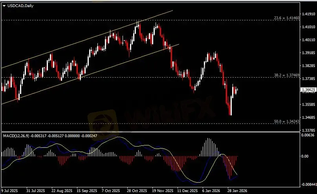This screenshot has height=194, width=317.
Task: Click price scale value 1.41010
Action: pyautogui.click(x=308, y=27)
